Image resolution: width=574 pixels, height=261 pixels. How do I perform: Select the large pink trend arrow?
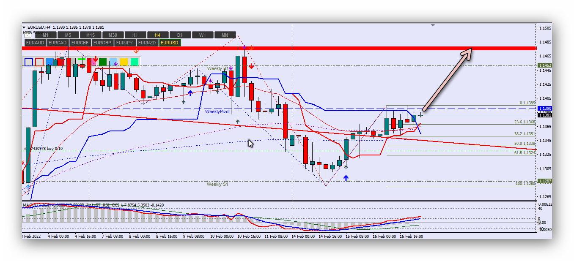(x=447, y=80)
